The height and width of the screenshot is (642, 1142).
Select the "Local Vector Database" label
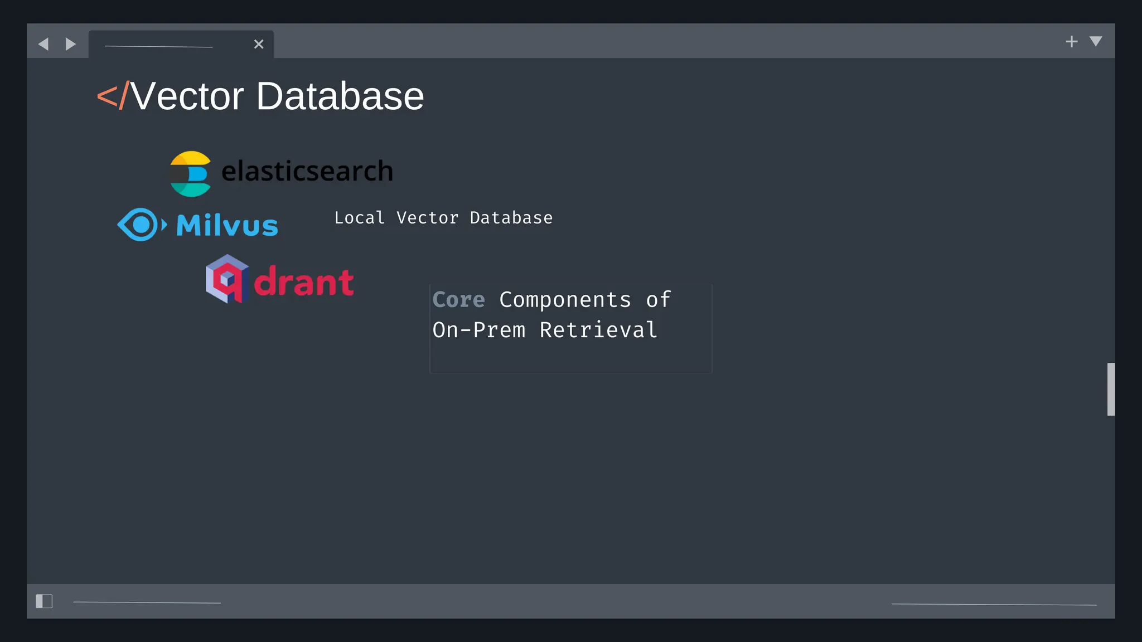point(443,218)
